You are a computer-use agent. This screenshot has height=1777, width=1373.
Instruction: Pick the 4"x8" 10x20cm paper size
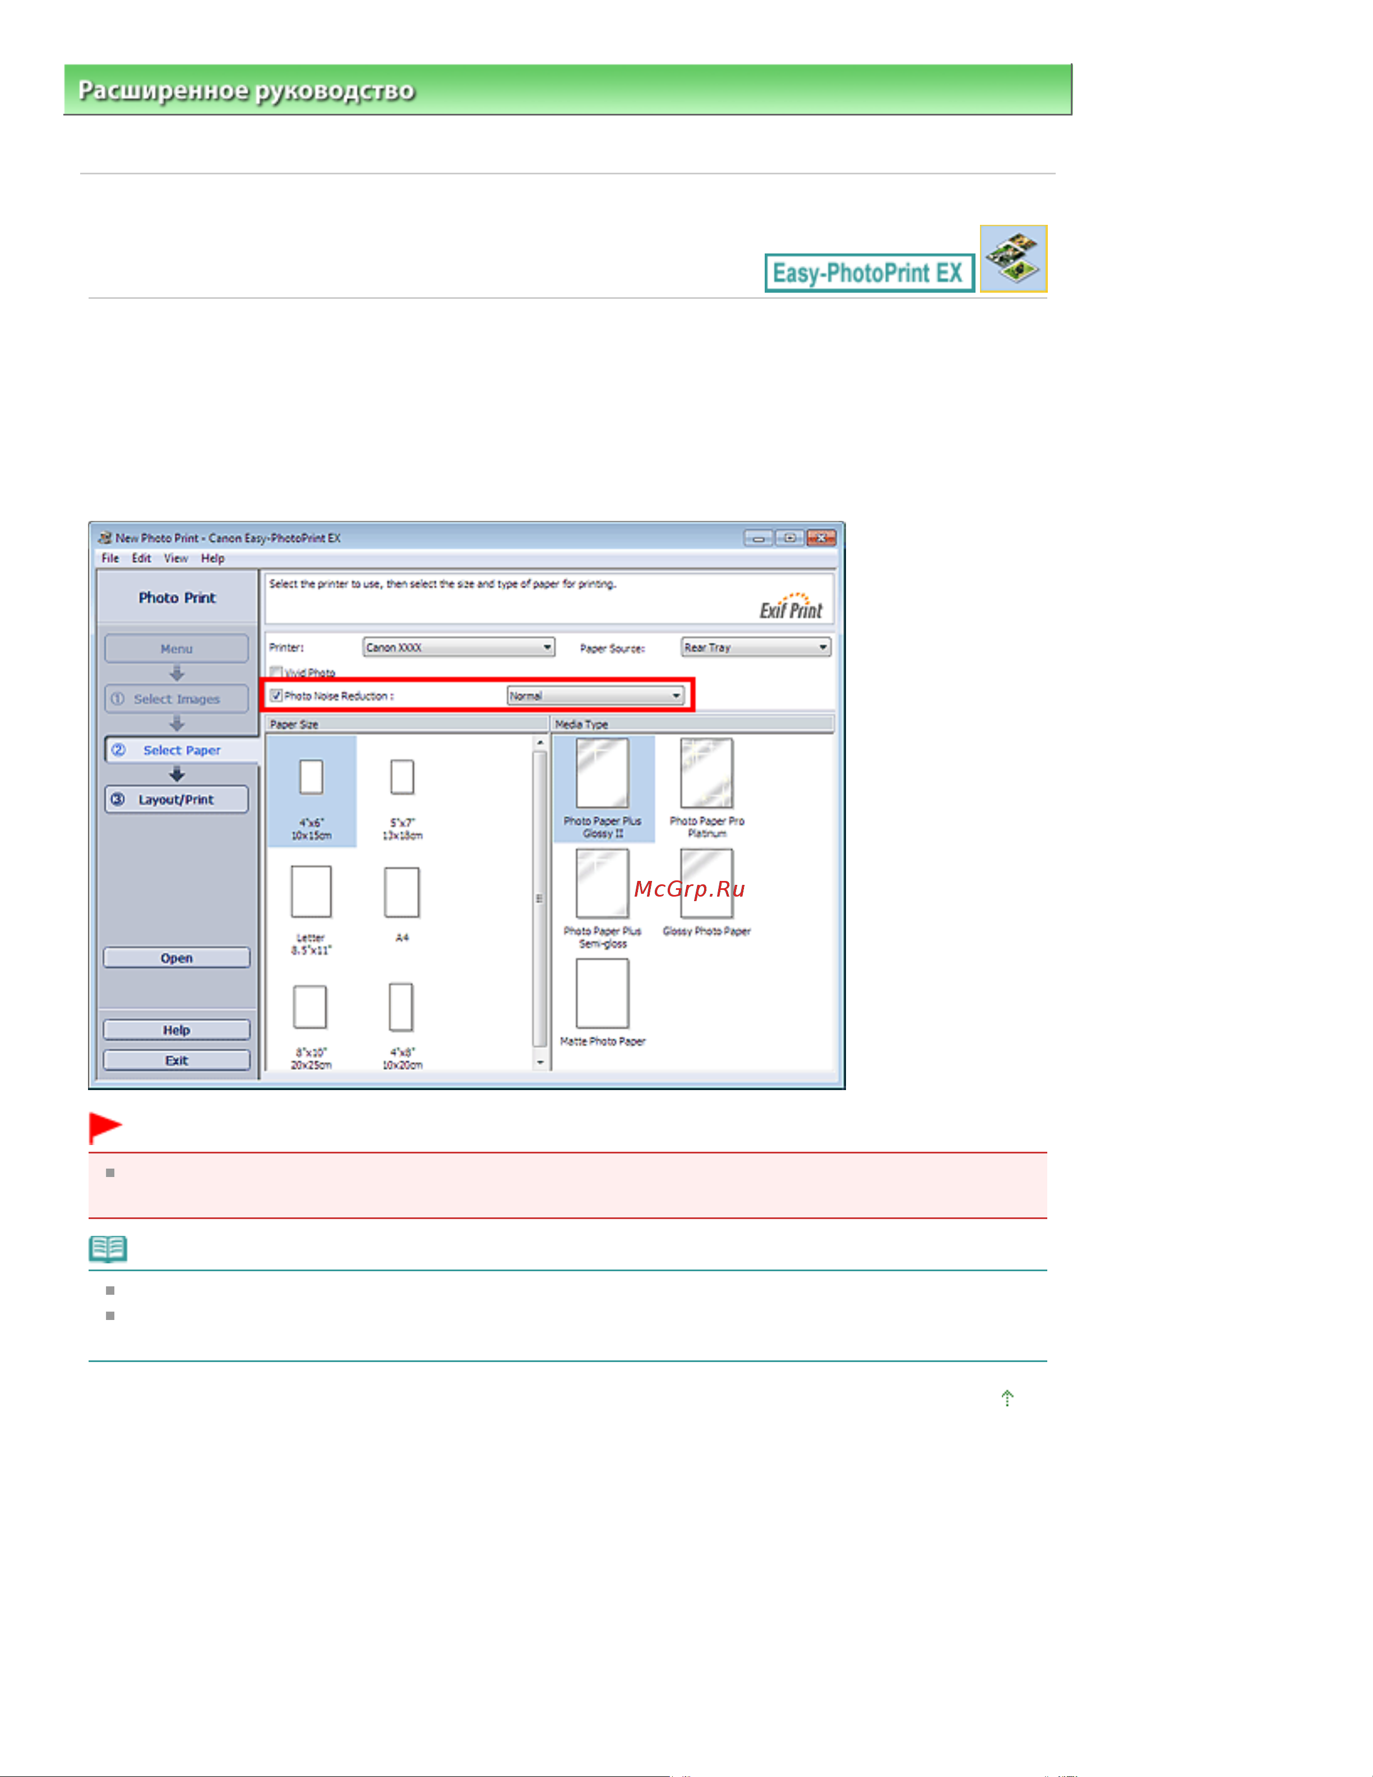click(x=401, y=1007)
